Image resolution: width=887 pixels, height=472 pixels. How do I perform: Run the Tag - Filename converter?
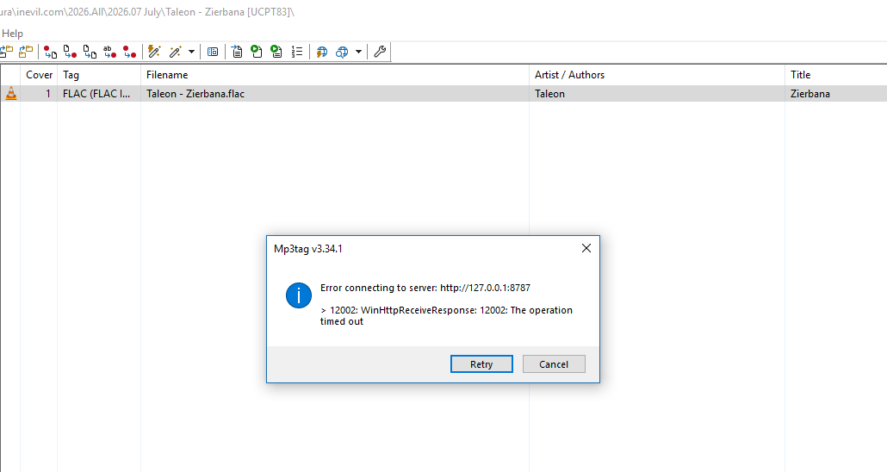pyautogui.click(x=50, y=52)
